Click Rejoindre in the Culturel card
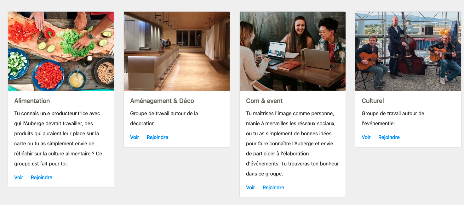 tap(389, 137)
